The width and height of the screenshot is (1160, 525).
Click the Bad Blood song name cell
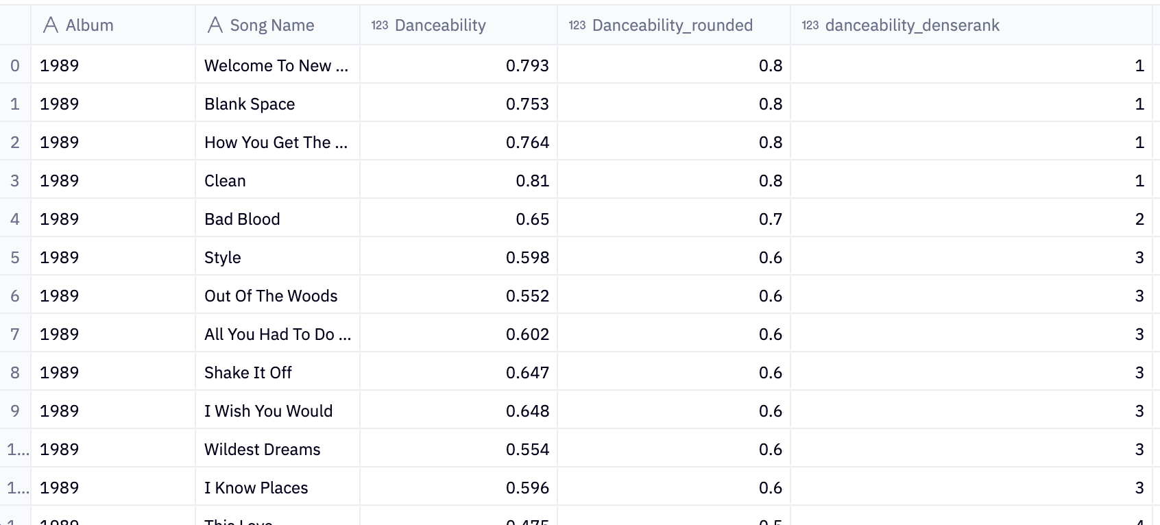pos(242,219)
